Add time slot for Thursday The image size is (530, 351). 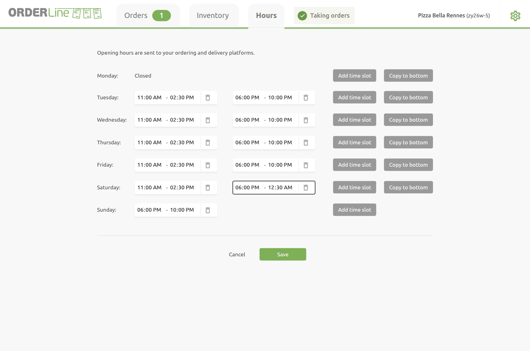(x=355, y=142)
